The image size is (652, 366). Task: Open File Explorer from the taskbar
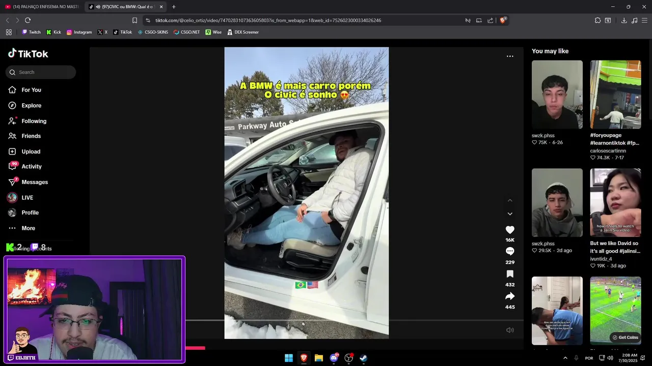pyautogui.click(x=319, y=358)
